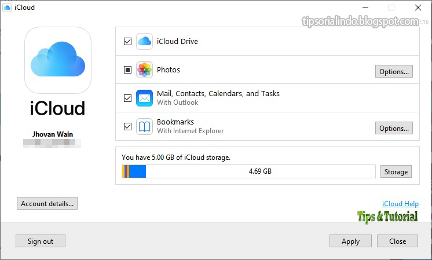Screen dimensions: 432x260
Task: Click 'You have 5.00 GB of iCloud storage' text
Action: coord(176,158)
